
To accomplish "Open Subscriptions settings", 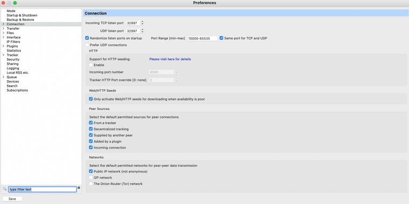I will pos(17,90).
